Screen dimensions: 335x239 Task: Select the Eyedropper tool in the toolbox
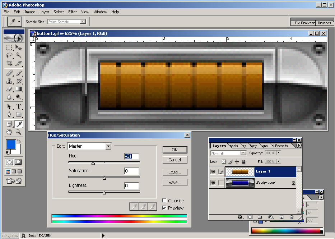[19, 124]
